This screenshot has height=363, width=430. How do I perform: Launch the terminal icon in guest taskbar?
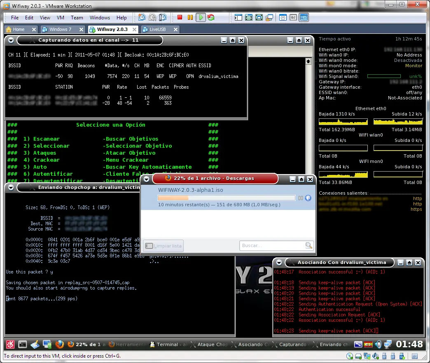point(23,344)
